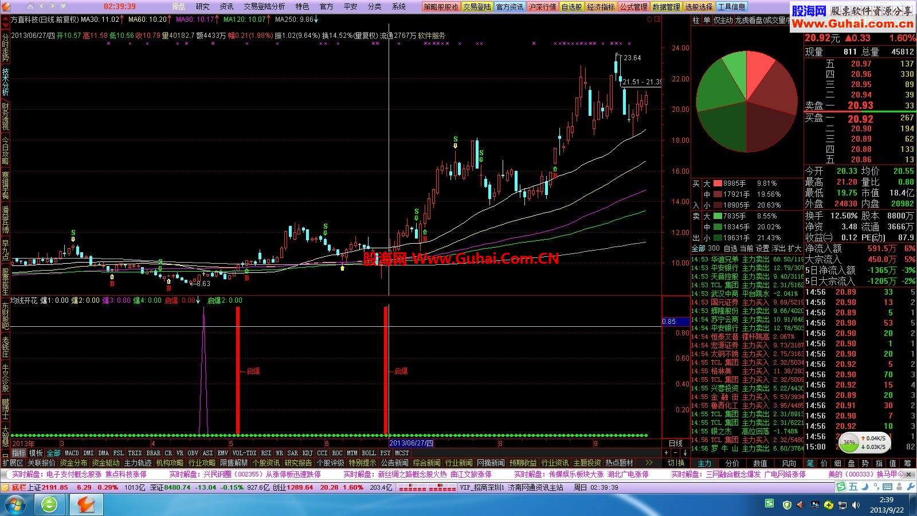Open the 操盘 menu

(x=179, y=7)
